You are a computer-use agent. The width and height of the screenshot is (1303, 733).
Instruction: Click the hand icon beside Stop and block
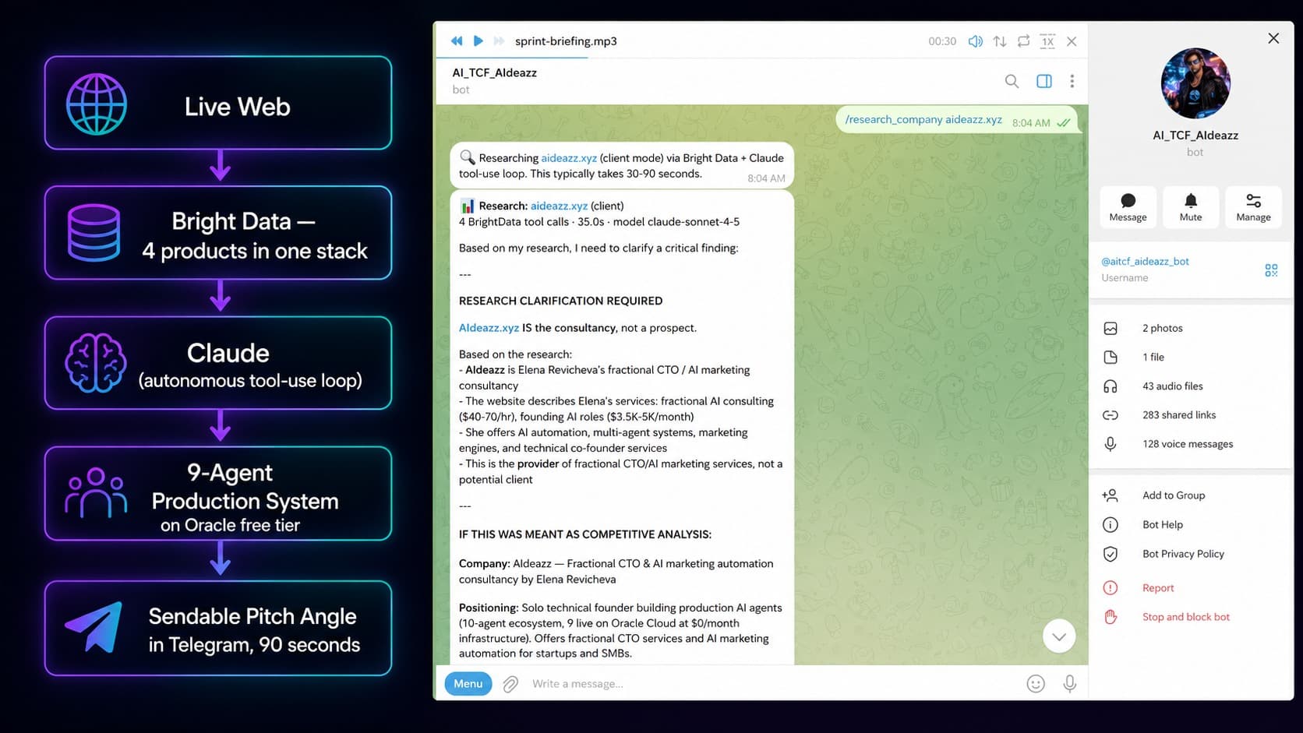pos(1111,616)
